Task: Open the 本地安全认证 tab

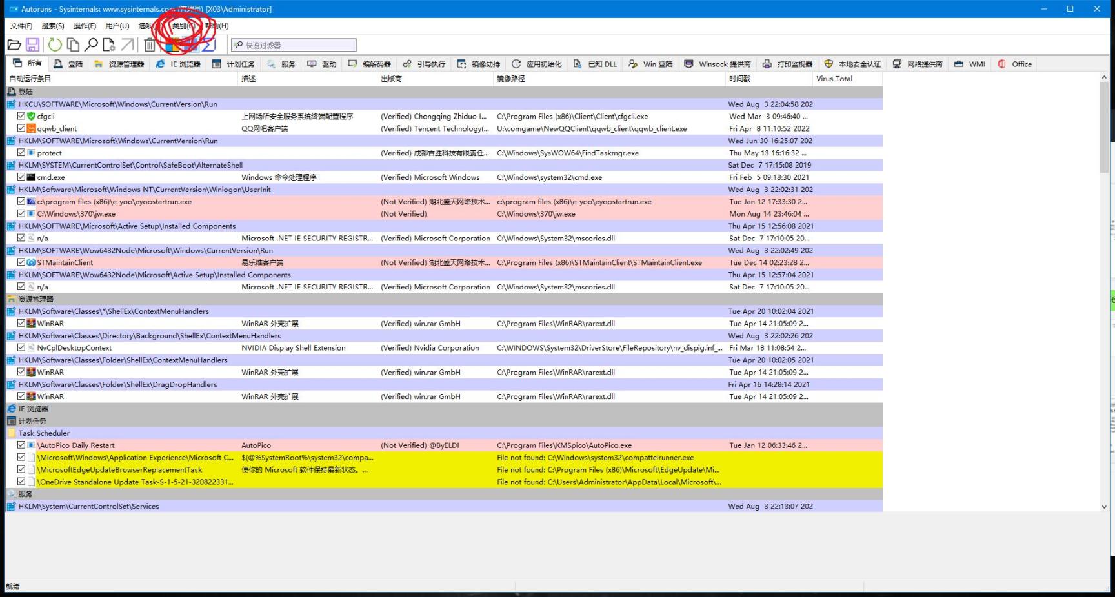Action: point(852,64)
